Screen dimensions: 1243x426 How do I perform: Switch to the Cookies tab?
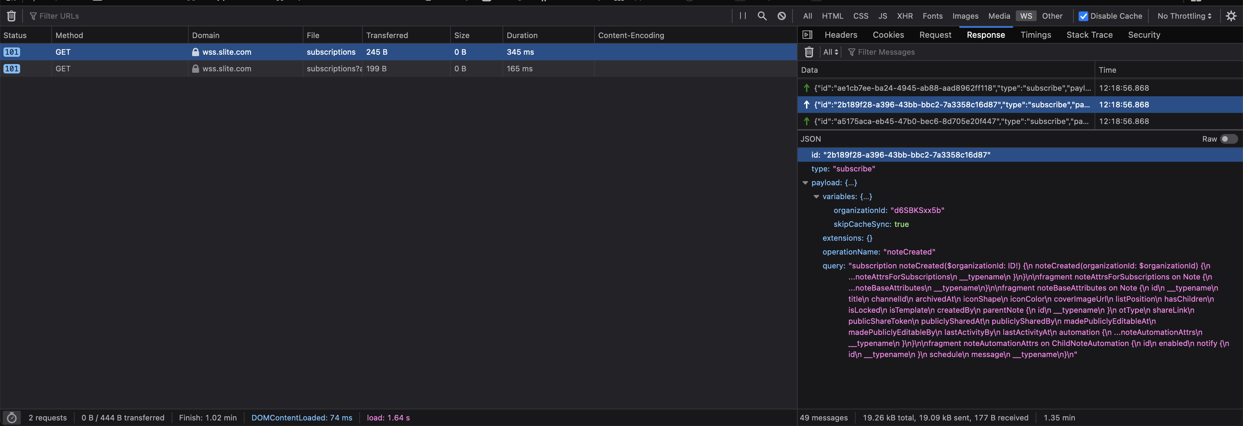(888, 34)
